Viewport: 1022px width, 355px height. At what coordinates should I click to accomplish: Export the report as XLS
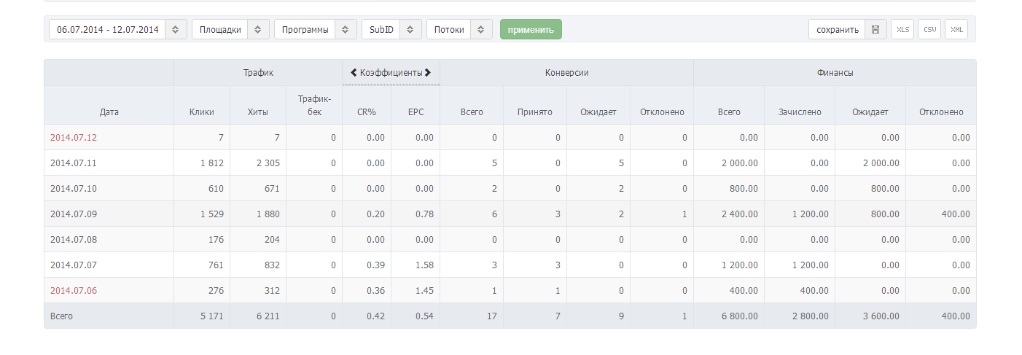click(x=902, y=30)
